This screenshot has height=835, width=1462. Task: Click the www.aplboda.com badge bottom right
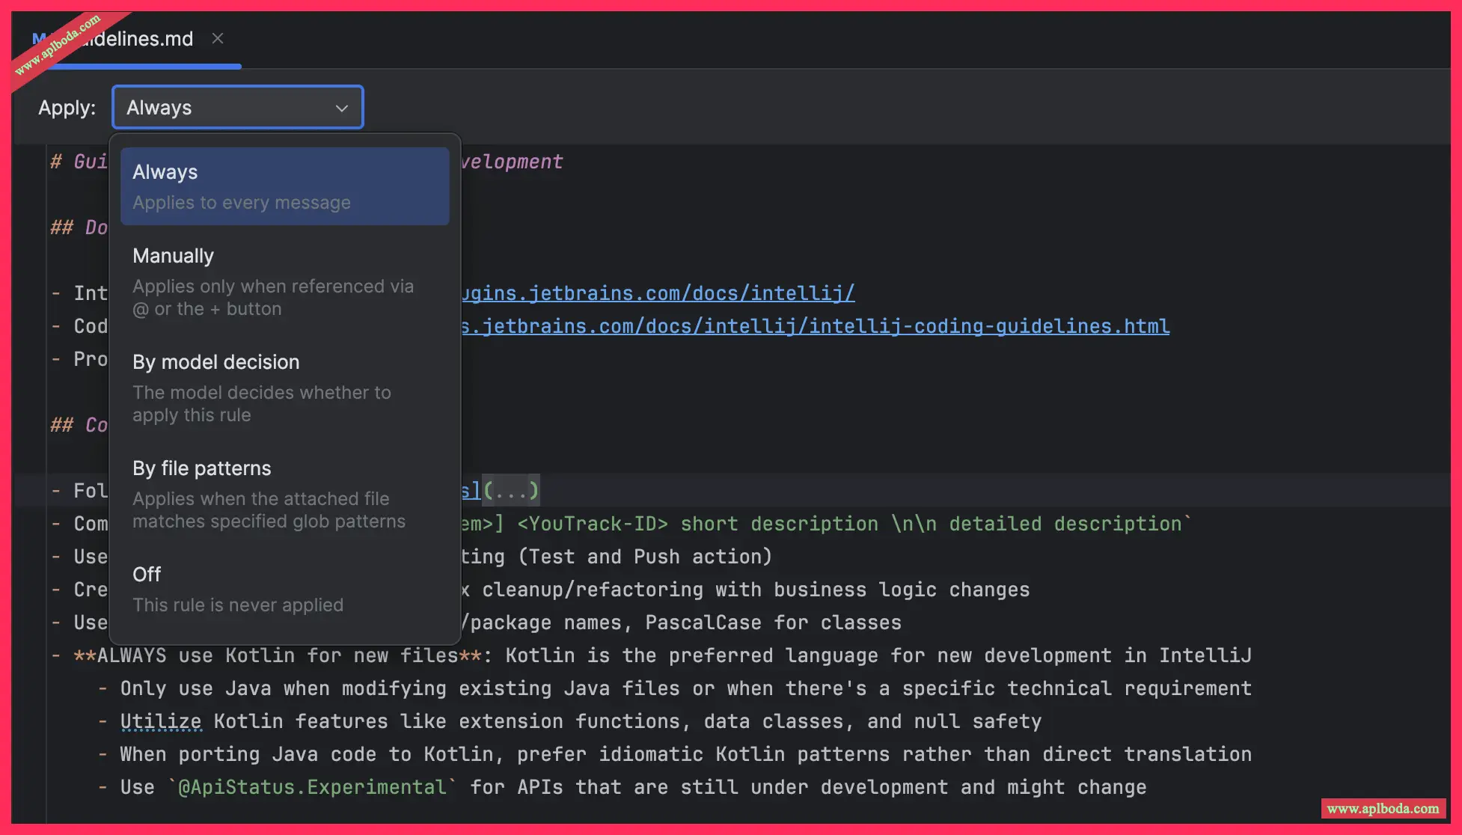coord(1383,809)
